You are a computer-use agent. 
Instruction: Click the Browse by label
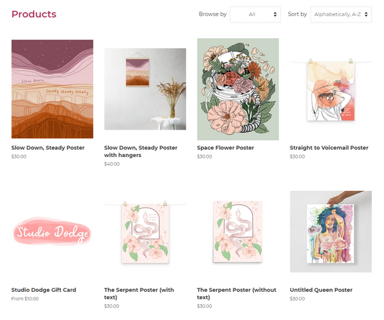pos(213,14)
